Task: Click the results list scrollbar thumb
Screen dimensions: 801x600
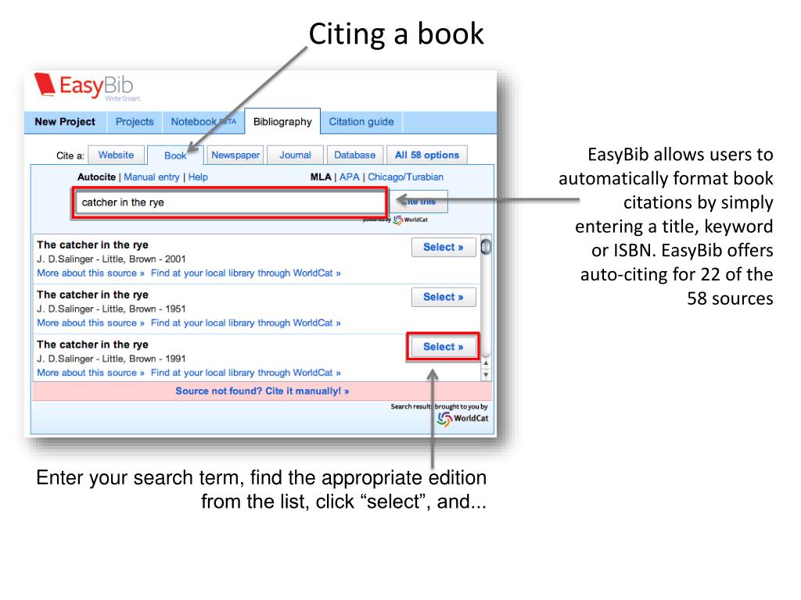Action: pos(486,247)
